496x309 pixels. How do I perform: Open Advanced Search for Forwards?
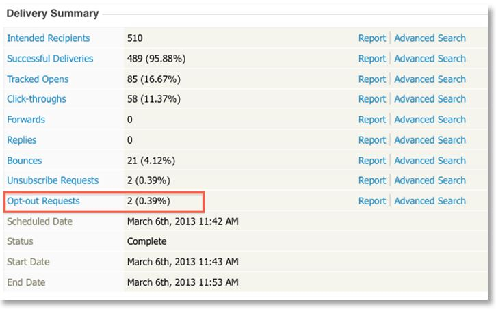430,120
